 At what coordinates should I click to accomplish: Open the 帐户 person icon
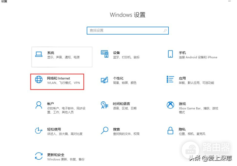[x=39, y=105]
